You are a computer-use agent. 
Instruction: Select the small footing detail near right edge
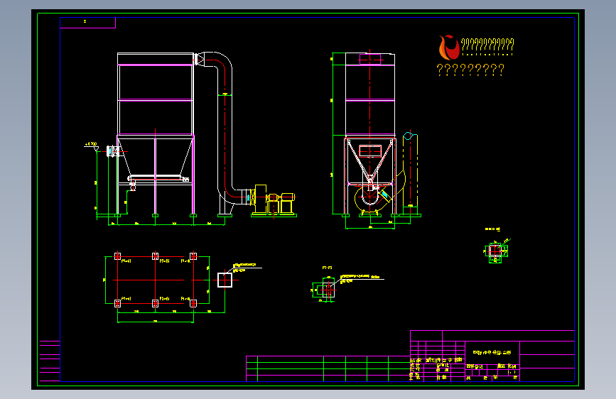(496, 250)
